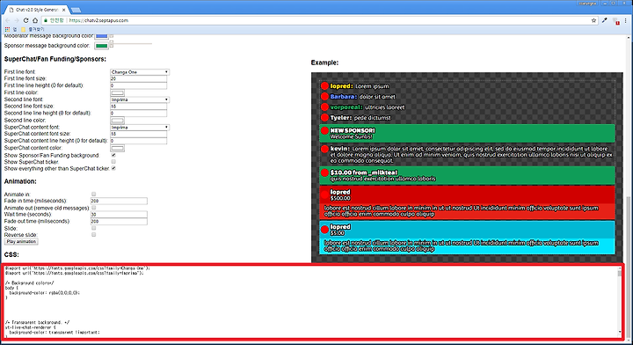Open the Chrome three-dot menu
Image resolution: width=633 pixels, height=345 pixels.
point(626,20)
